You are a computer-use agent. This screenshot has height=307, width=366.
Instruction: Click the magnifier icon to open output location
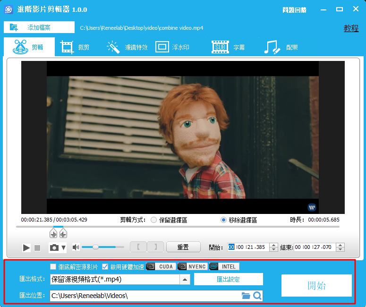257,296
